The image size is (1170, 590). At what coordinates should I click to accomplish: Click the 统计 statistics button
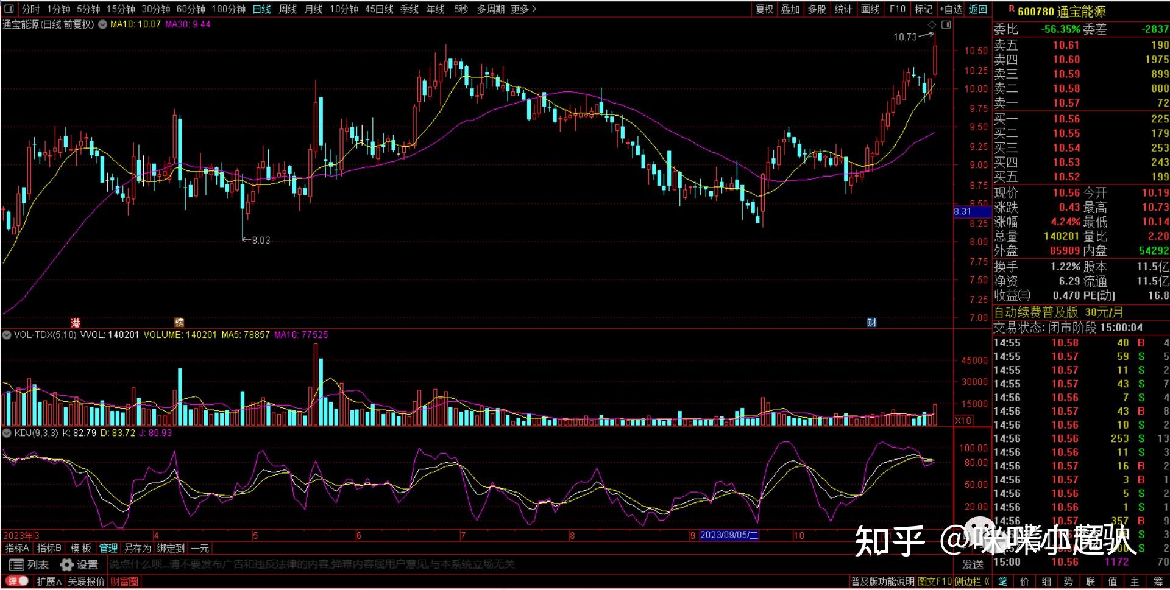[843, 9]
